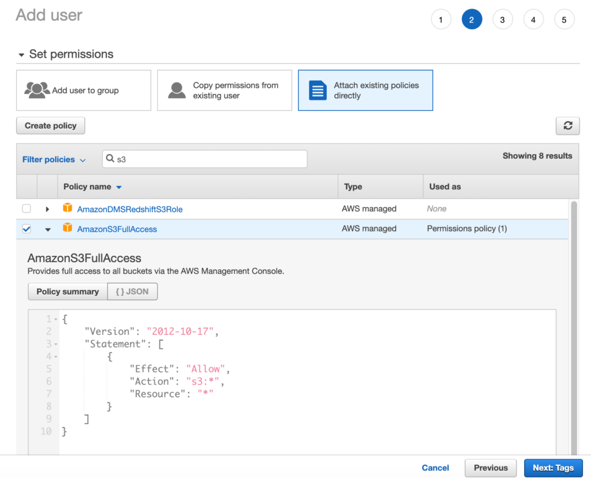Click AWS managed in AmazonS3FullAccess row
Viewport: 591px width, 478px height.
369,229
